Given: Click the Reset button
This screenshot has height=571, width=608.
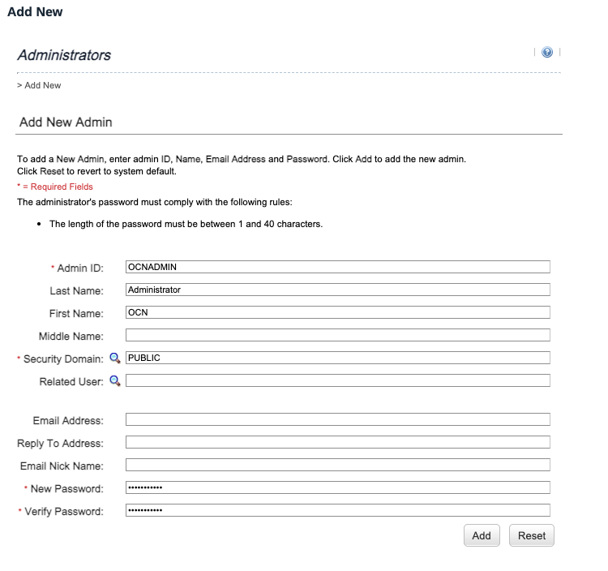Looking at the screenshot, I should tap(531, 535).
